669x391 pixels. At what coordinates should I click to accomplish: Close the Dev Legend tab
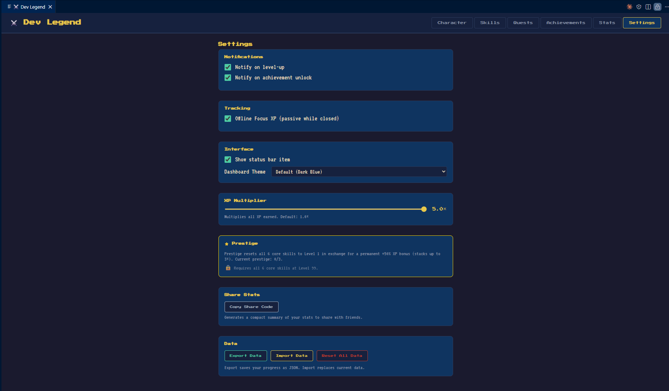coord(50,7)
